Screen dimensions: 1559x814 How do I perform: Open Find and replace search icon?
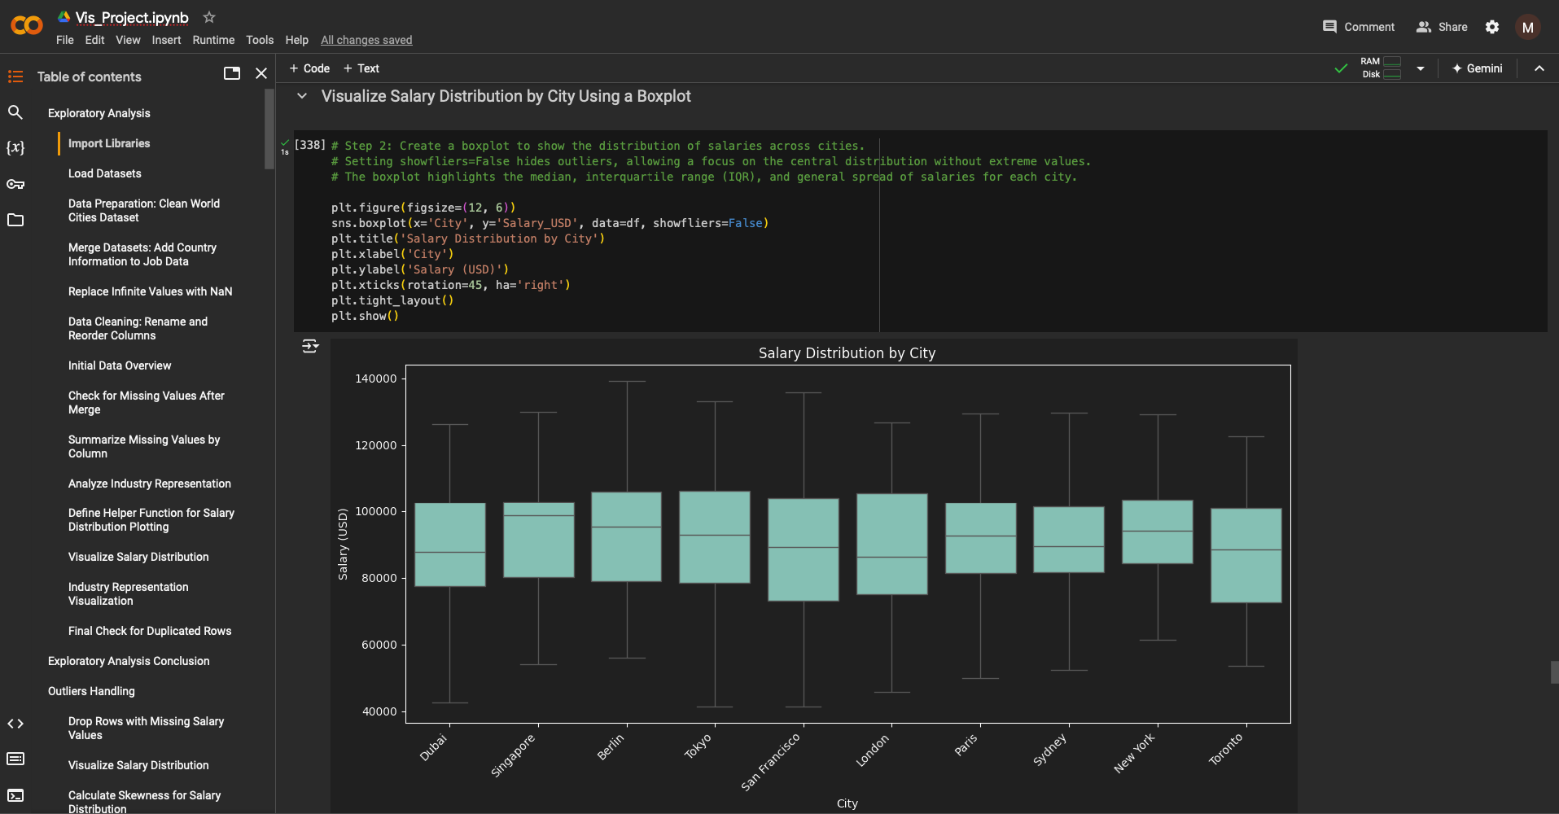click(x=15, y=112)
